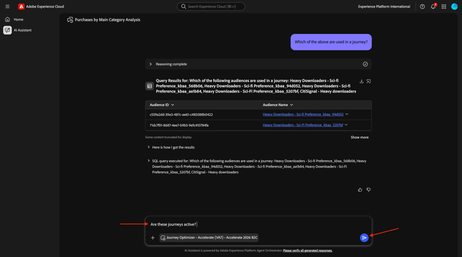This screenshot has width=462, height=257.
Task: Click the reasoning complete checkmark icon
Action: [365, 64]
